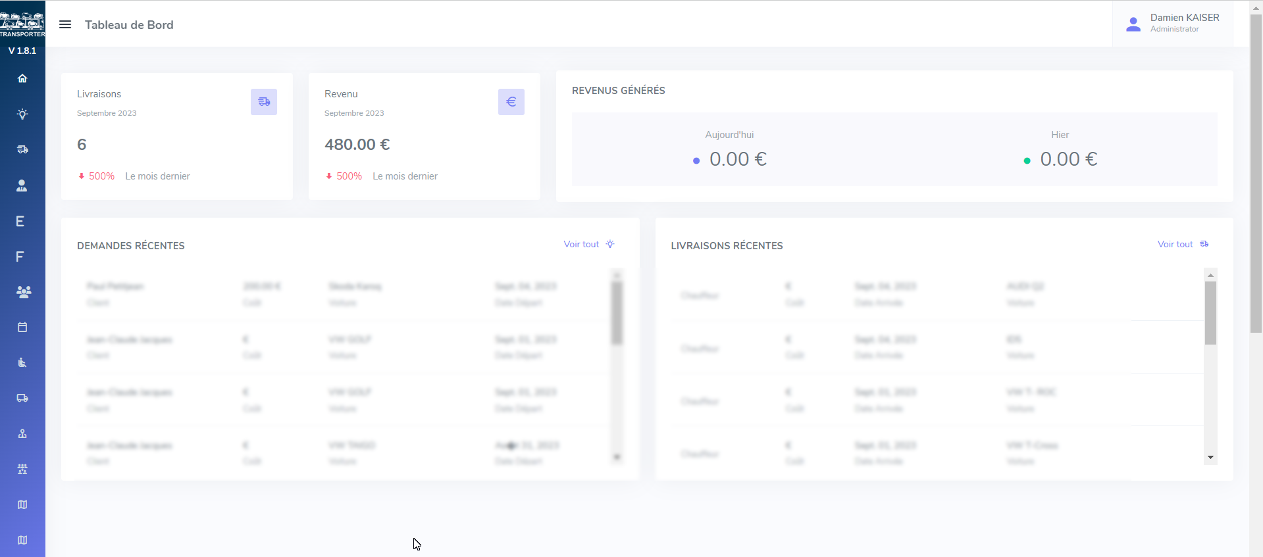Click 500% change on the Revenu card
Image resolution: width=1263 pixels, height=557 pixels.
point(349,176)
